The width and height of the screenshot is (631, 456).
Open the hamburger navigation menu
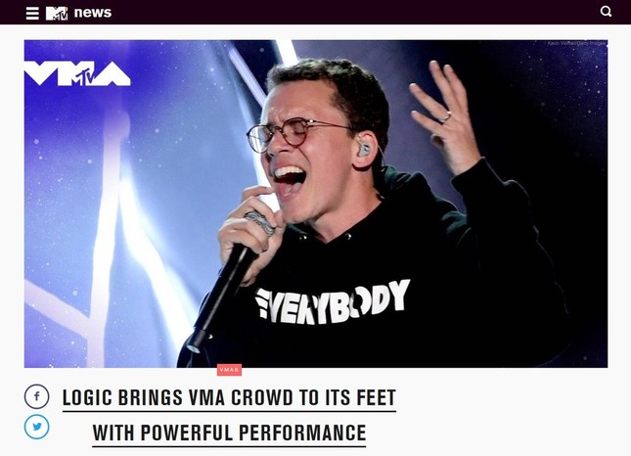[x=32, y=13]
